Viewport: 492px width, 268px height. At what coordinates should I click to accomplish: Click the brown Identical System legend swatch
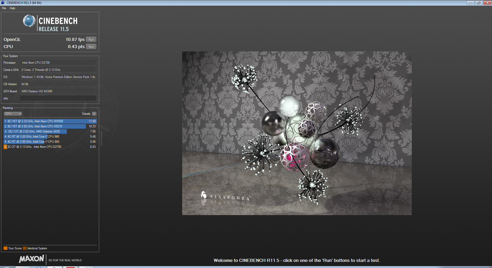point(25,248)
